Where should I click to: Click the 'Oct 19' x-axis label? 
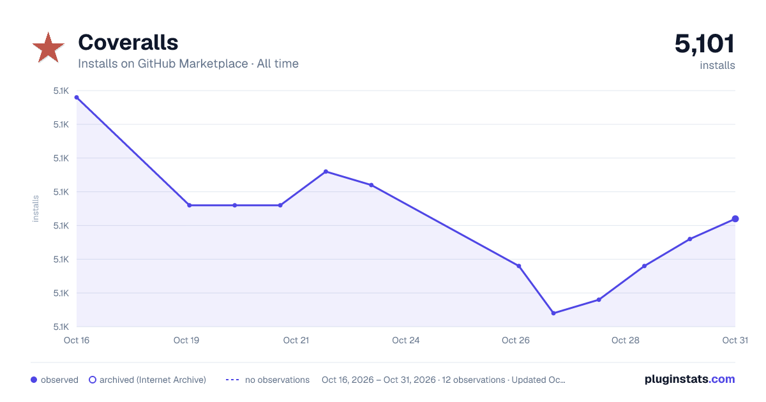[186, 340]
